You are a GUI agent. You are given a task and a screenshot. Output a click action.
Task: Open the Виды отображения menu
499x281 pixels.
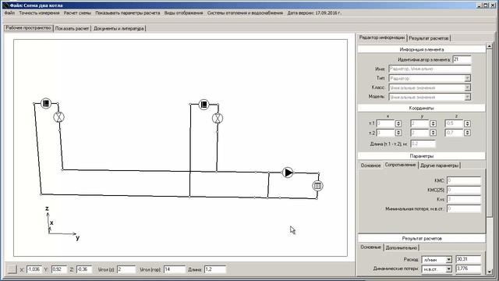click(184, 13)
